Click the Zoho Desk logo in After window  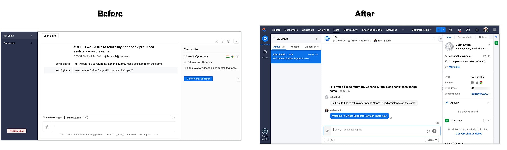[264, 30]
